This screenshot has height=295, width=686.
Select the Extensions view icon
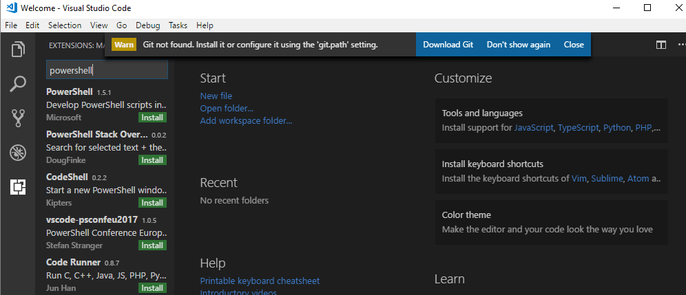(18, 187)
